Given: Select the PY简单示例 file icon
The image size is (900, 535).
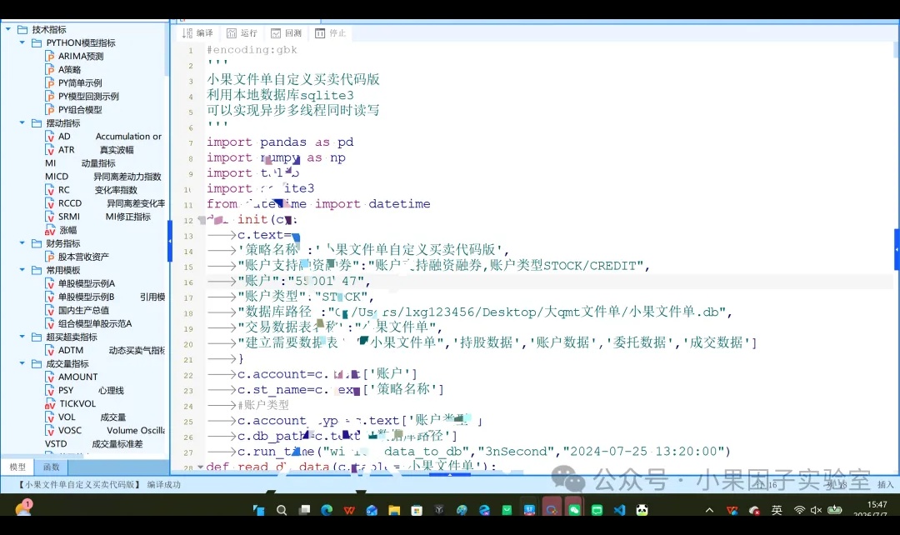Looking at the screenshot, I should pyautogui.click(x=51, y=82).
